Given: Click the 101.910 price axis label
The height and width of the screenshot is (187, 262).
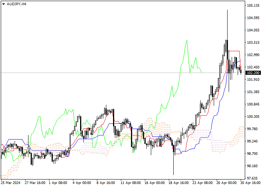Looking at the screenshot, I should click(253, 80).
